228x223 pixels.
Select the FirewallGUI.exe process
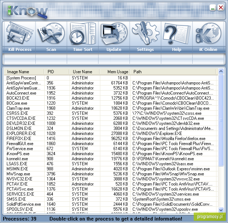[x=111, y=144]
